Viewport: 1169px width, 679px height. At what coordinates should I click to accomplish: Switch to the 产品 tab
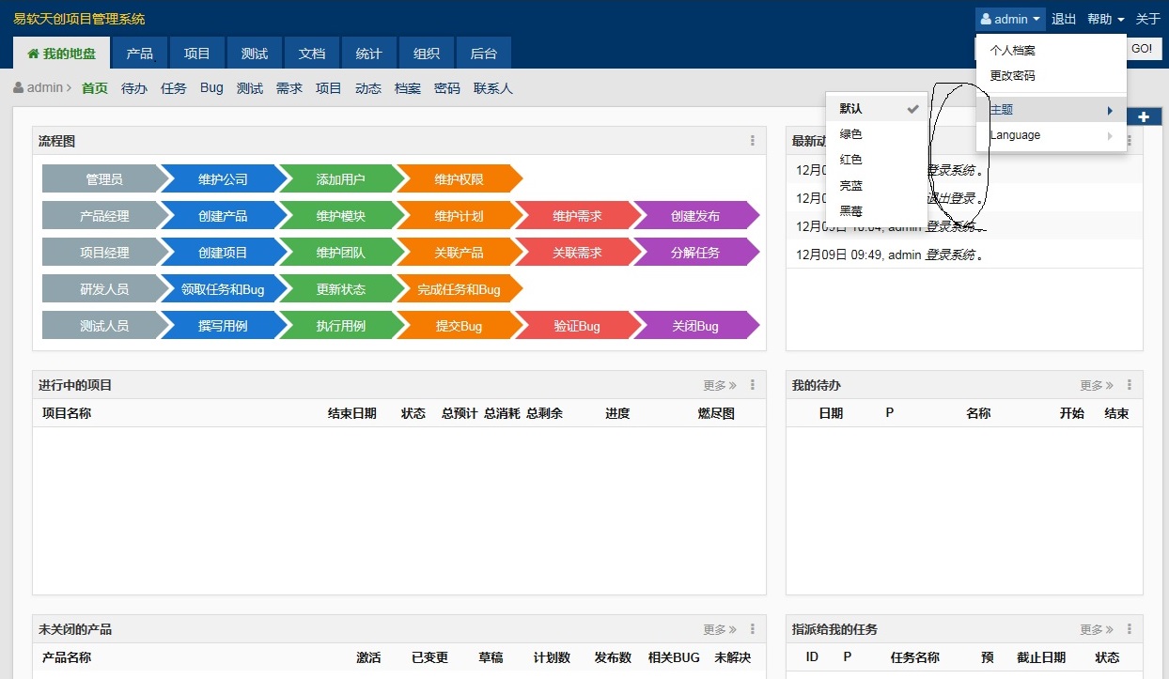tap(140, 54)
